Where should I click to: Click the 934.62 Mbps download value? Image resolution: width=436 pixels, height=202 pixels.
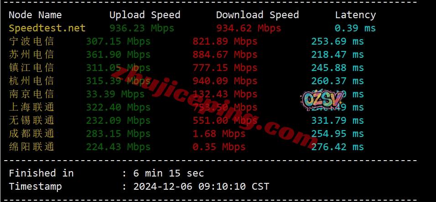click(x=249, y=28)
